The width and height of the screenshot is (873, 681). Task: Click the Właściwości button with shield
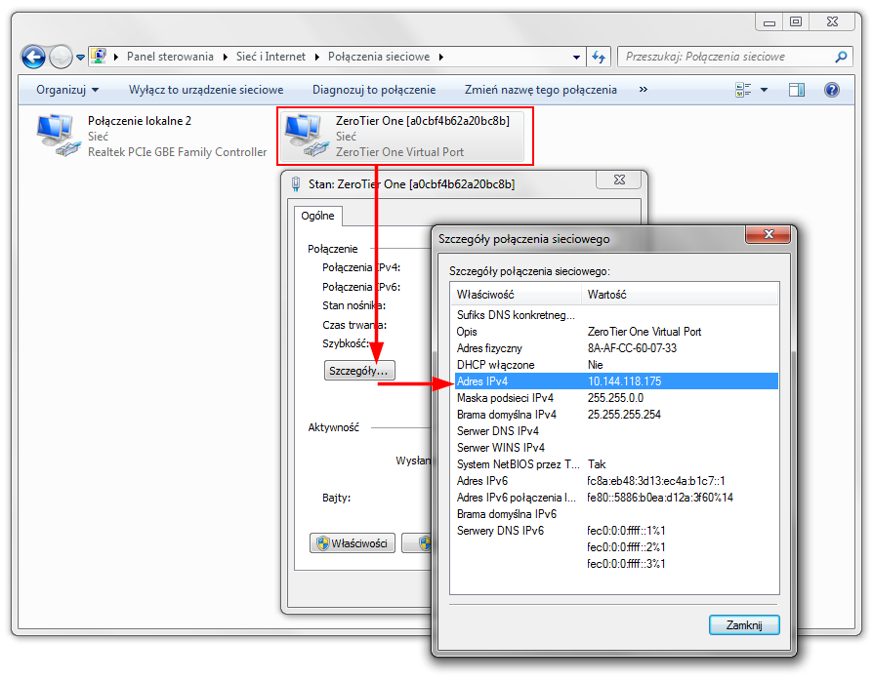click(353, 543)
